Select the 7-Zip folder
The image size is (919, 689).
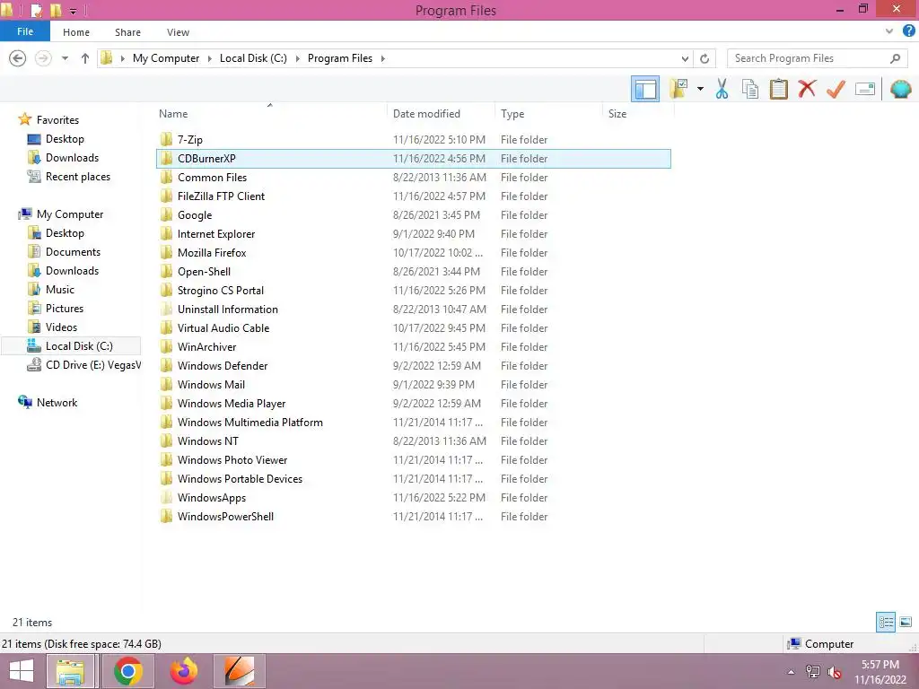413,139
